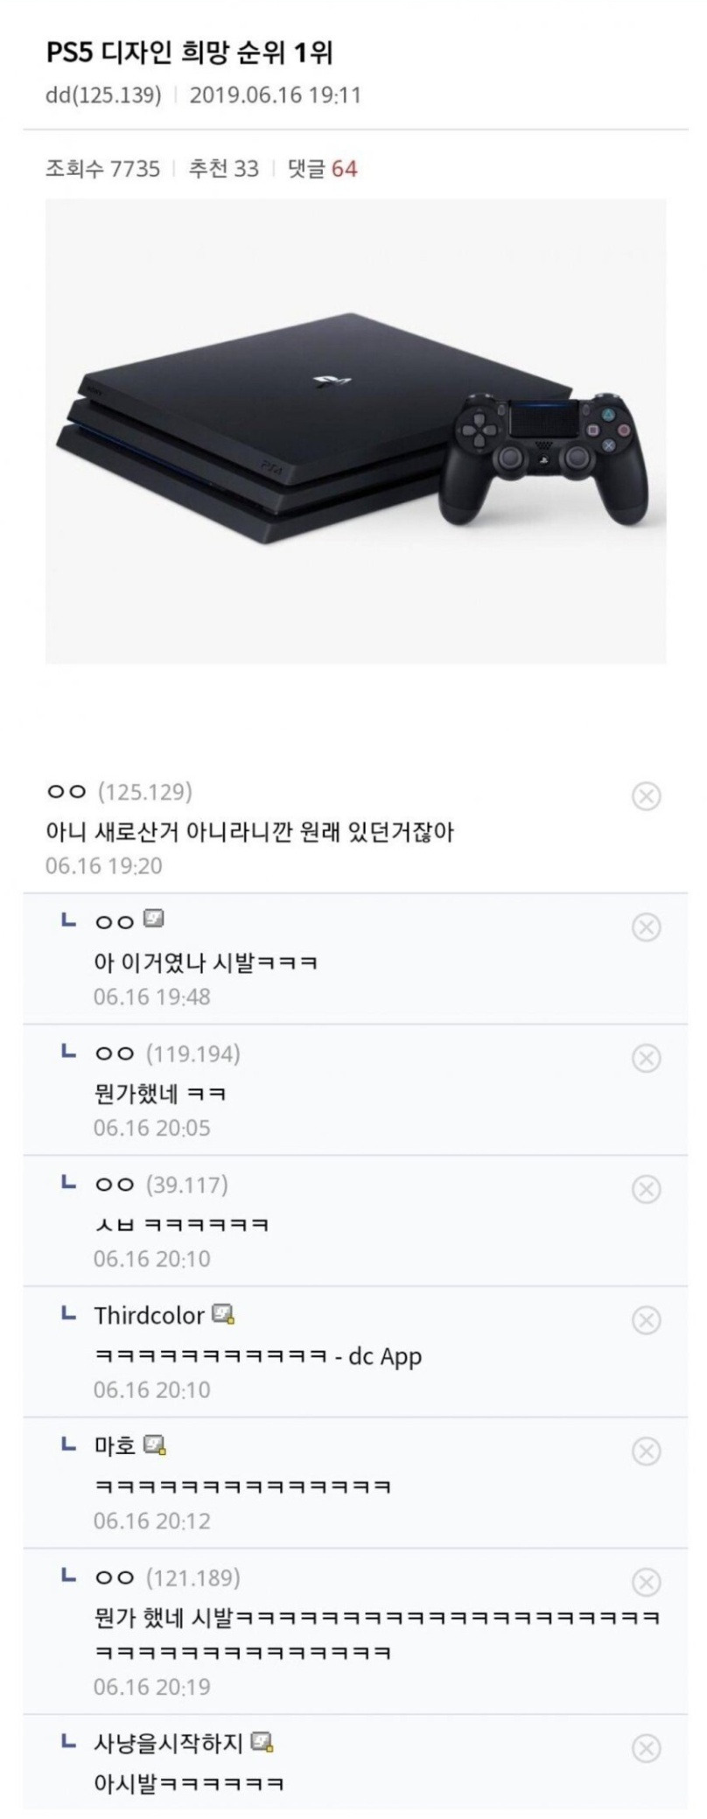This screenshot has width=707, height=1819.
Task: Click the 마호 username
Action: (115, 1446)
